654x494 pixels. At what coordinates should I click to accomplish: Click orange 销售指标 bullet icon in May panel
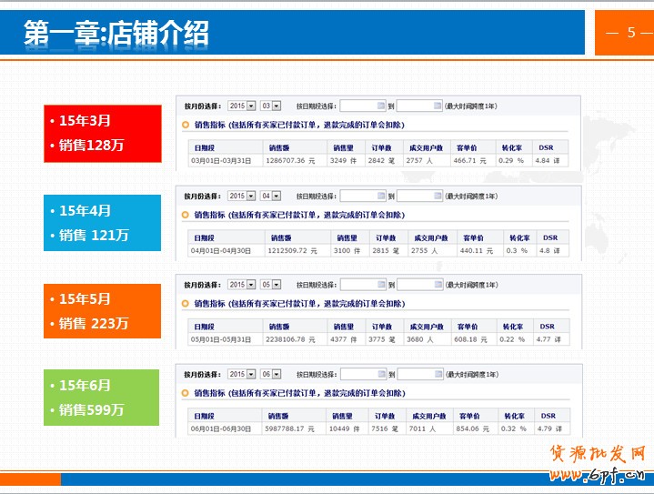pos(186,304)
